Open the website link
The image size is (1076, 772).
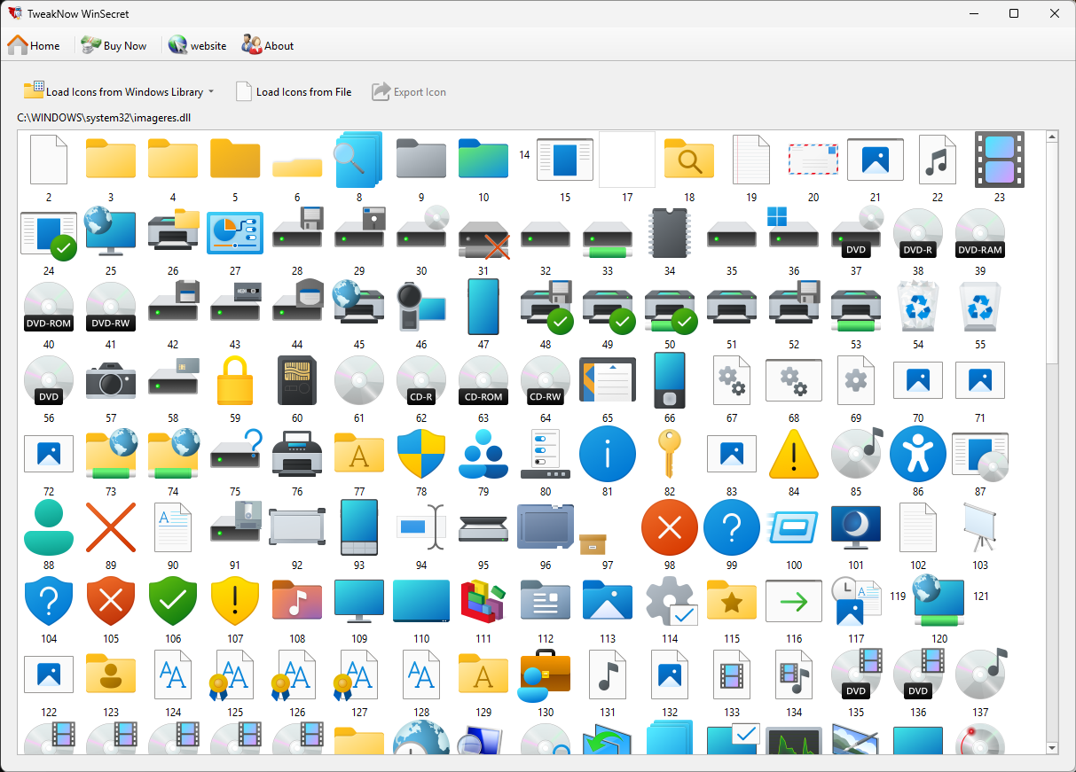[198, 45]
